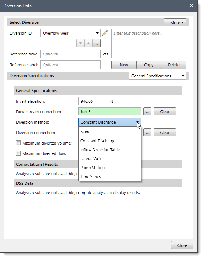
Task: Click the move-up arrow under Diversion ID
Action: click(x=89, y=43)
